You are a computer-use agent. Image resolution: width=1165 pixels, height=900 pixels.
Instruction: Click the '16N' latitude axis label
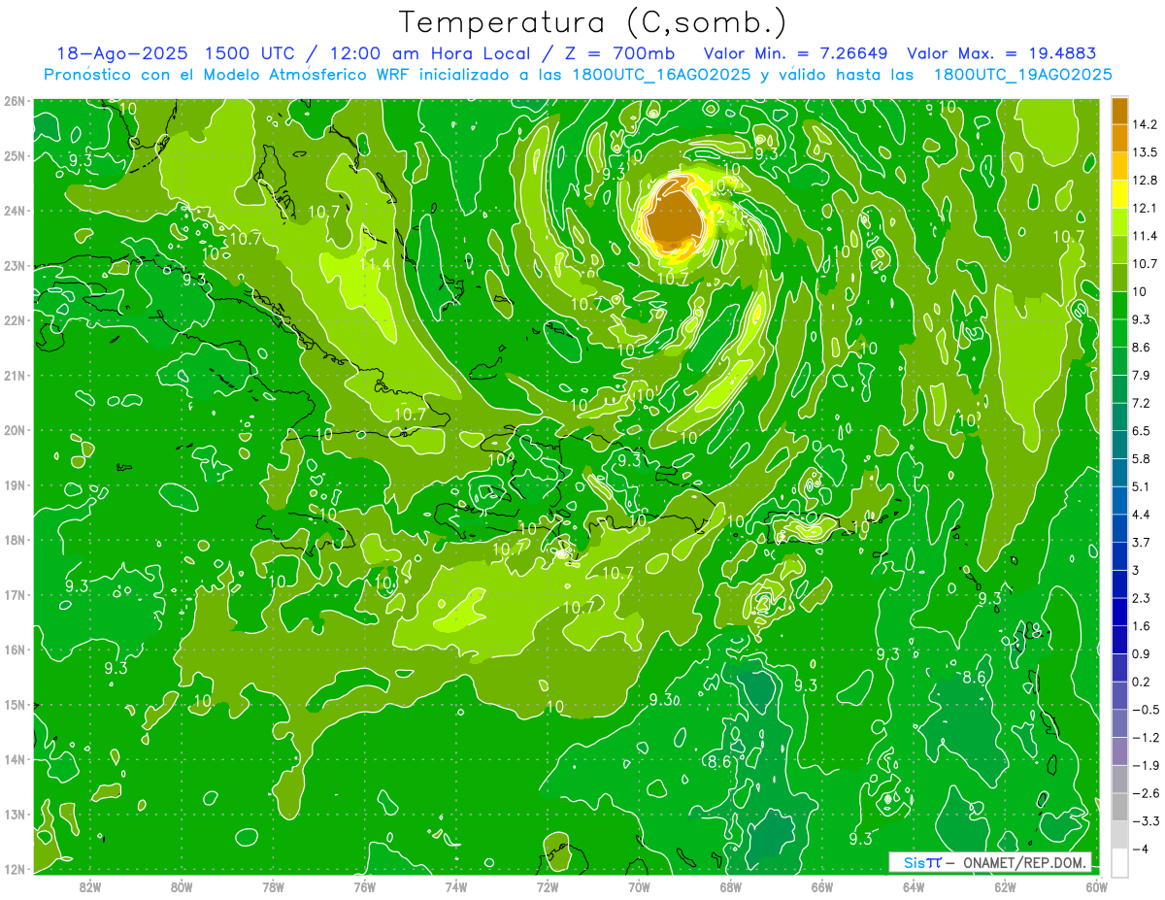pos(15,650)
